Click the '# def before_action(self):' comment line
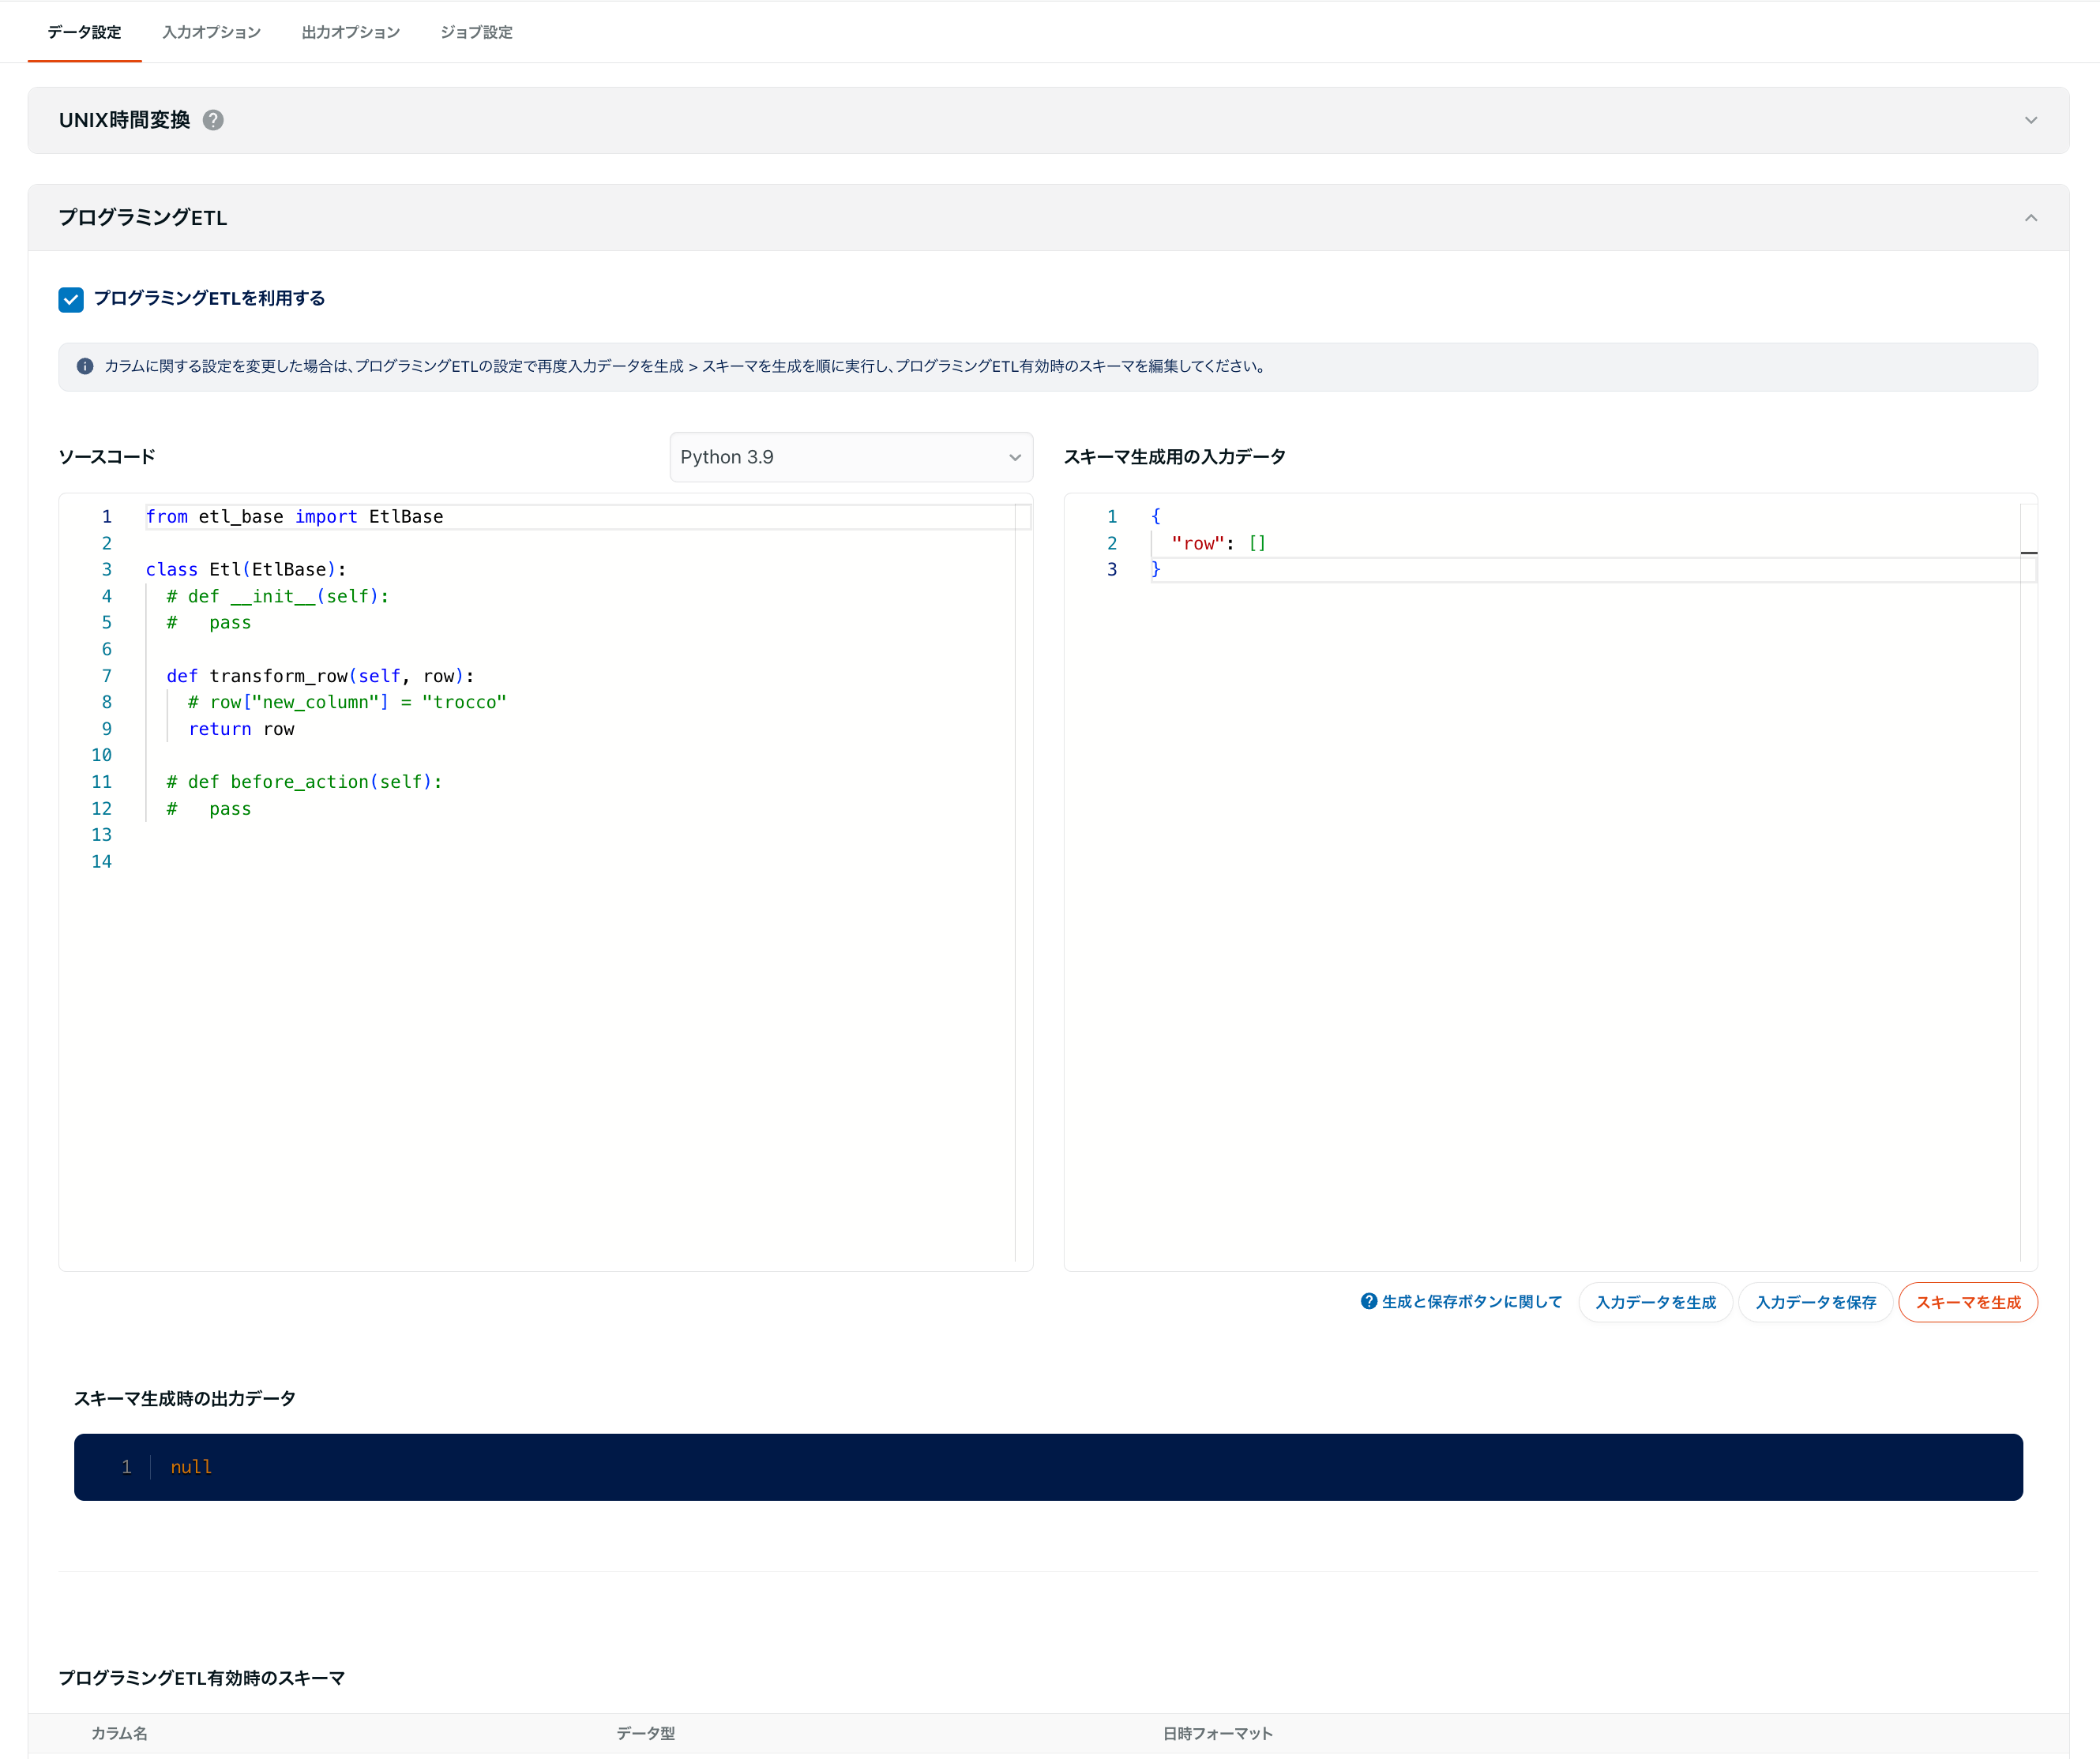 [x=304, y=782]
